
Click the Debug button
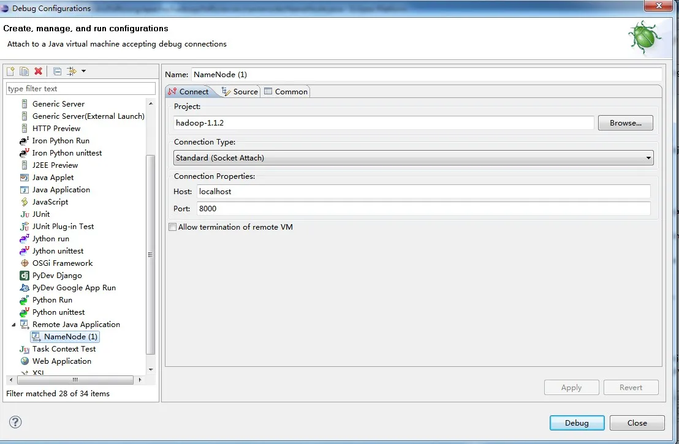577,423
